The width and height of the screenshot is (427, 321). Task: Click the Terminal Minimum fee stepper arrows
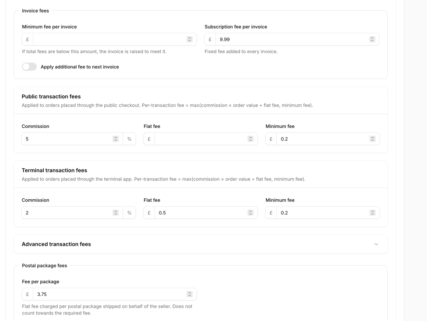(372, 213)
